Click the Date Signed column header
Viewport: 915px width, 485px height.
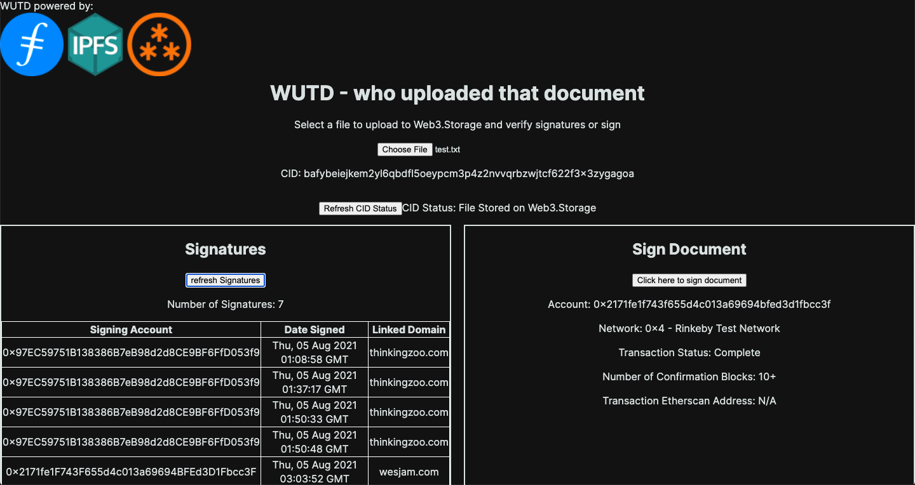coord(315,329)
